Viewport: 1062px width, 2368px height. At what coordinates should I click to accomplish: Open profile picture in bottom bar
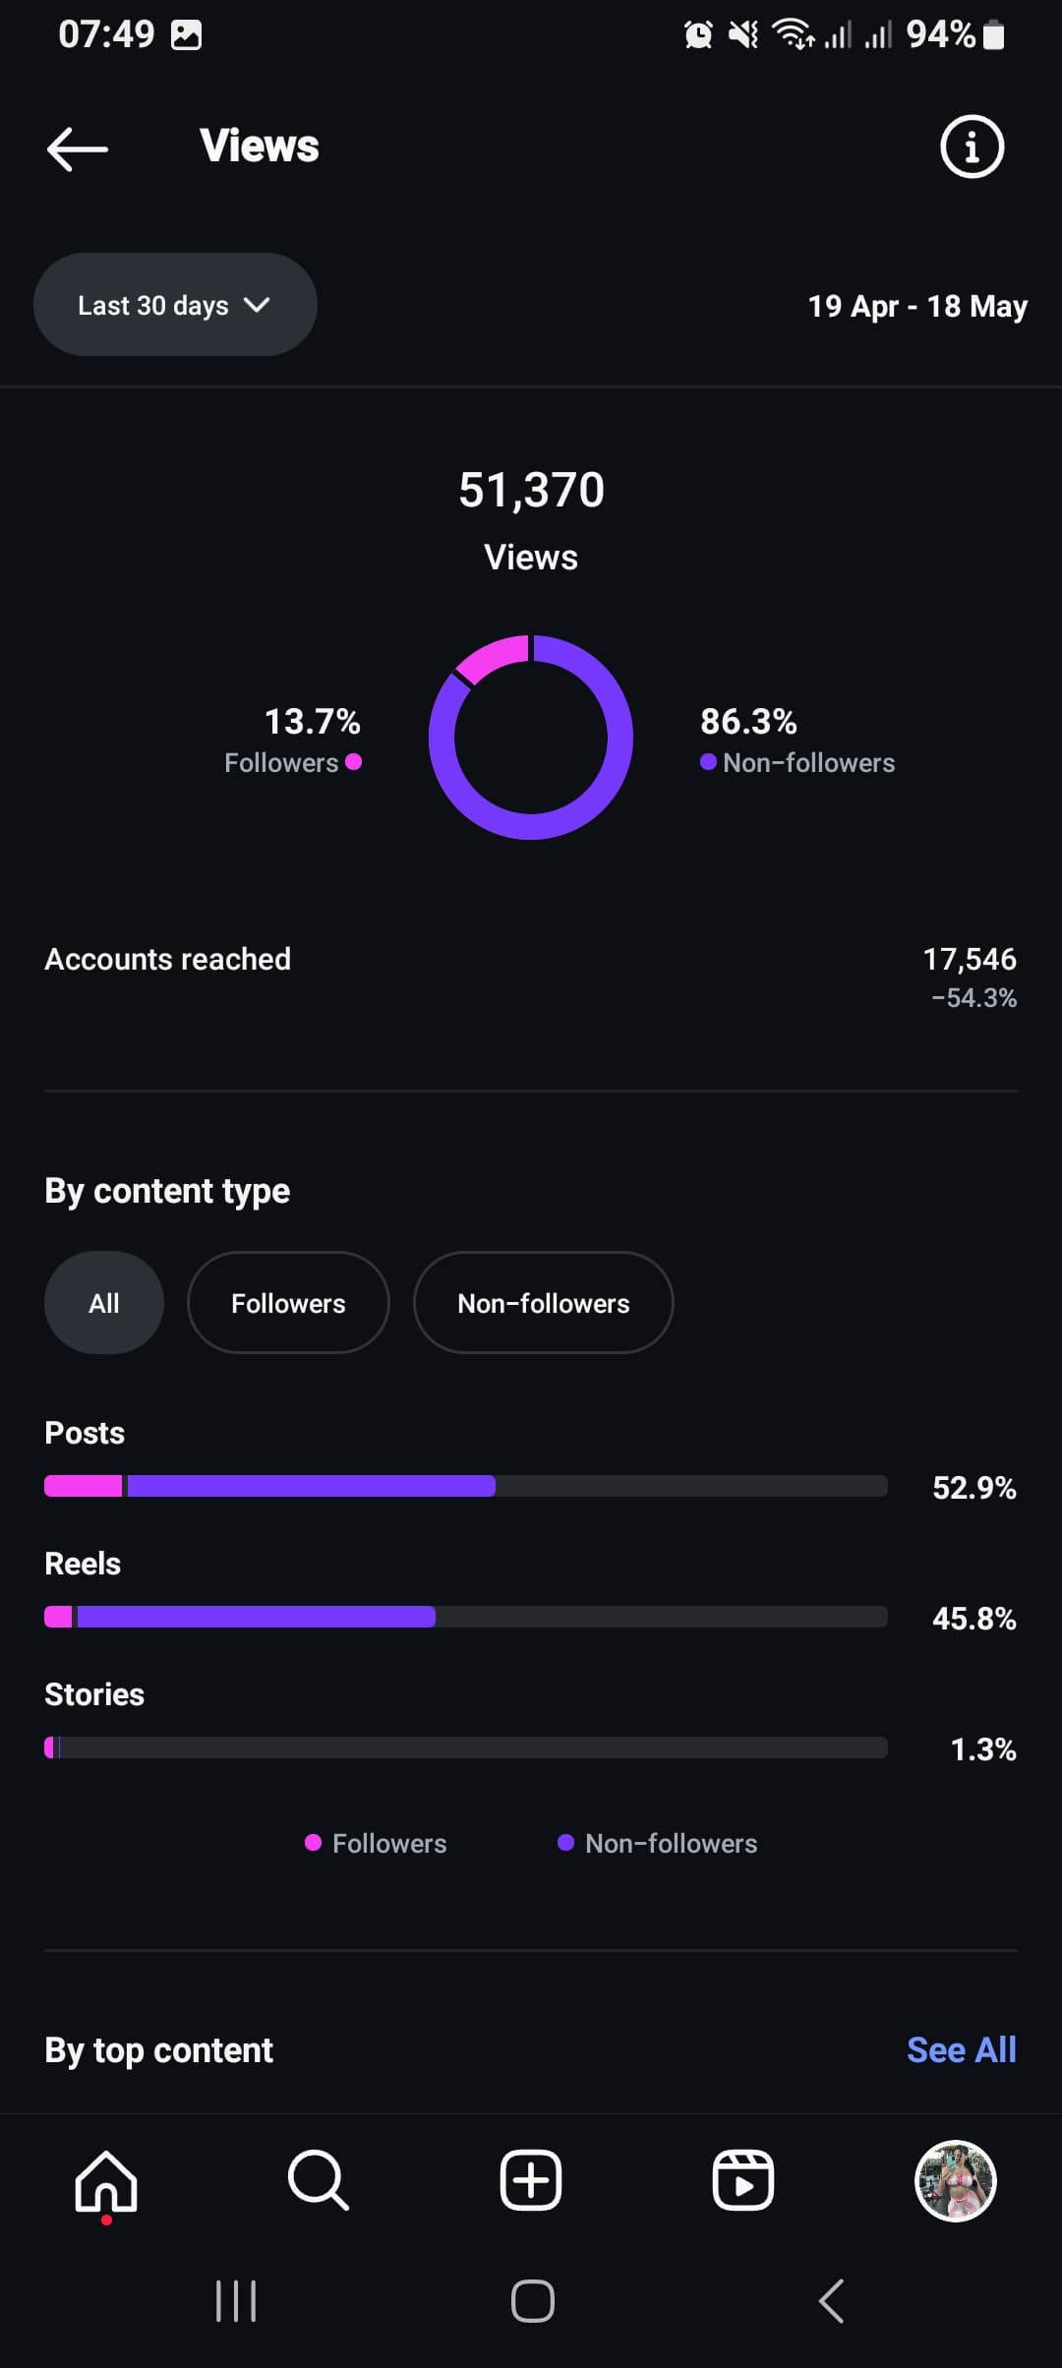click(x=956, y=2180)
